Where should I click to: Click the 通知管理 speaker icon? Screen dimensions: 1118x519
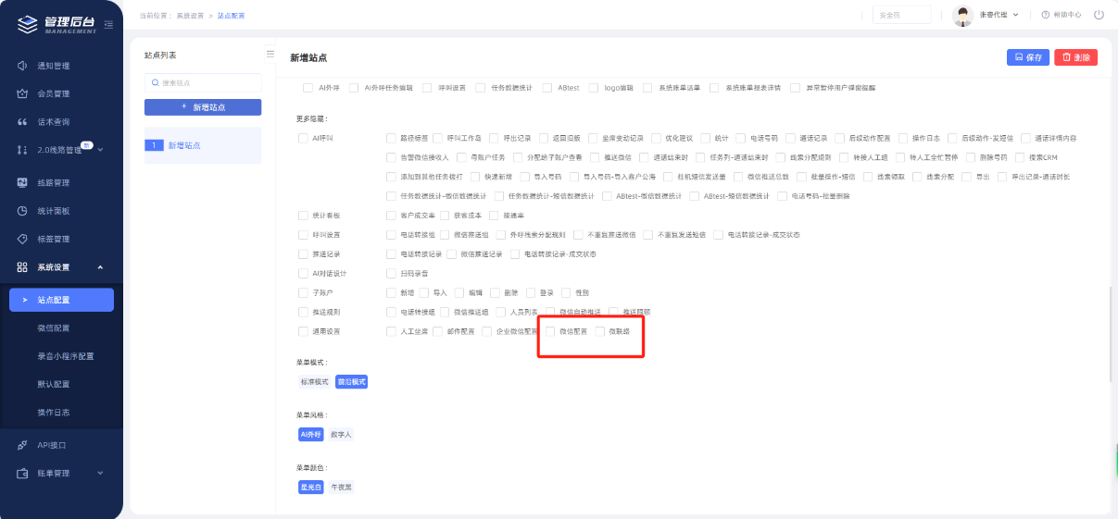pyautogui.click(x=22, y=66)
